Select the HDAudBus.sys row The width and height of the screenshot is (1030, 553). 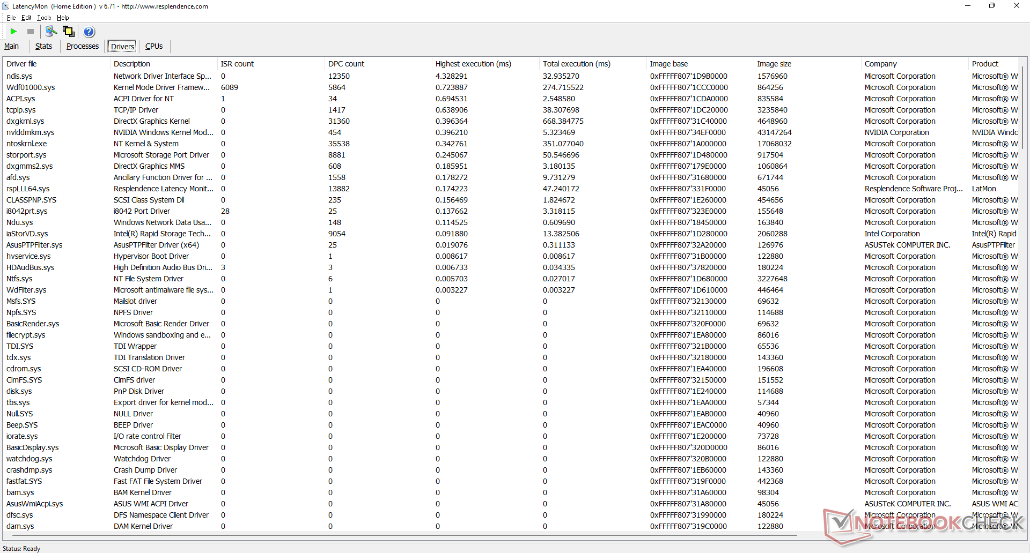[x=511, y=267]
